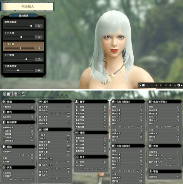This screenshot has height=184, width=183.
Task: Click the 下巴宽度 value box showing 73
Action: tap(39, 59)
